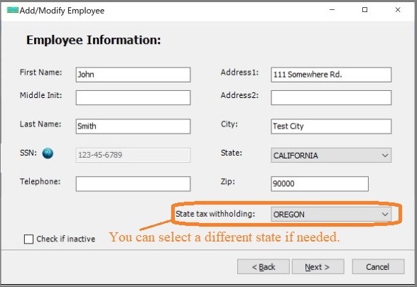Image resolution: width=417 pixels, height=287 pixels.
Task: Click the SSN help question mark icon
Action: (x=48, y=153)
